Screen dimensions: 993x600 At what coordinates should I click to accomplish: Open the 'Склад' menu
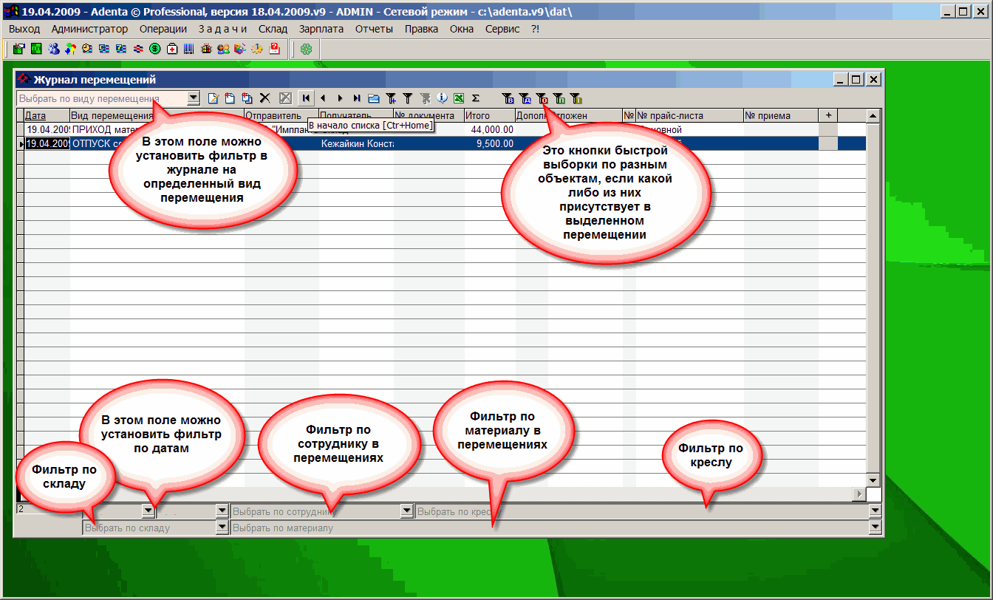(273, 29)
